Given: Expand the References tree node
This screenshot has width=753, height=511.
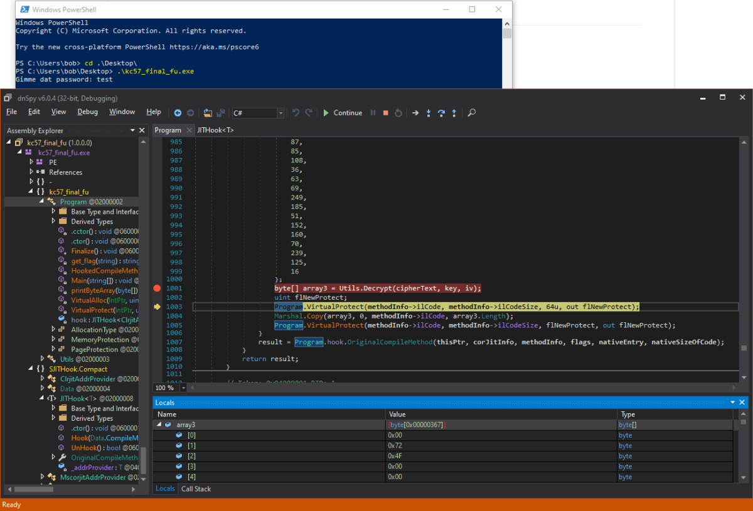Looking at the screenshot, I should click(x=31, y=172).
